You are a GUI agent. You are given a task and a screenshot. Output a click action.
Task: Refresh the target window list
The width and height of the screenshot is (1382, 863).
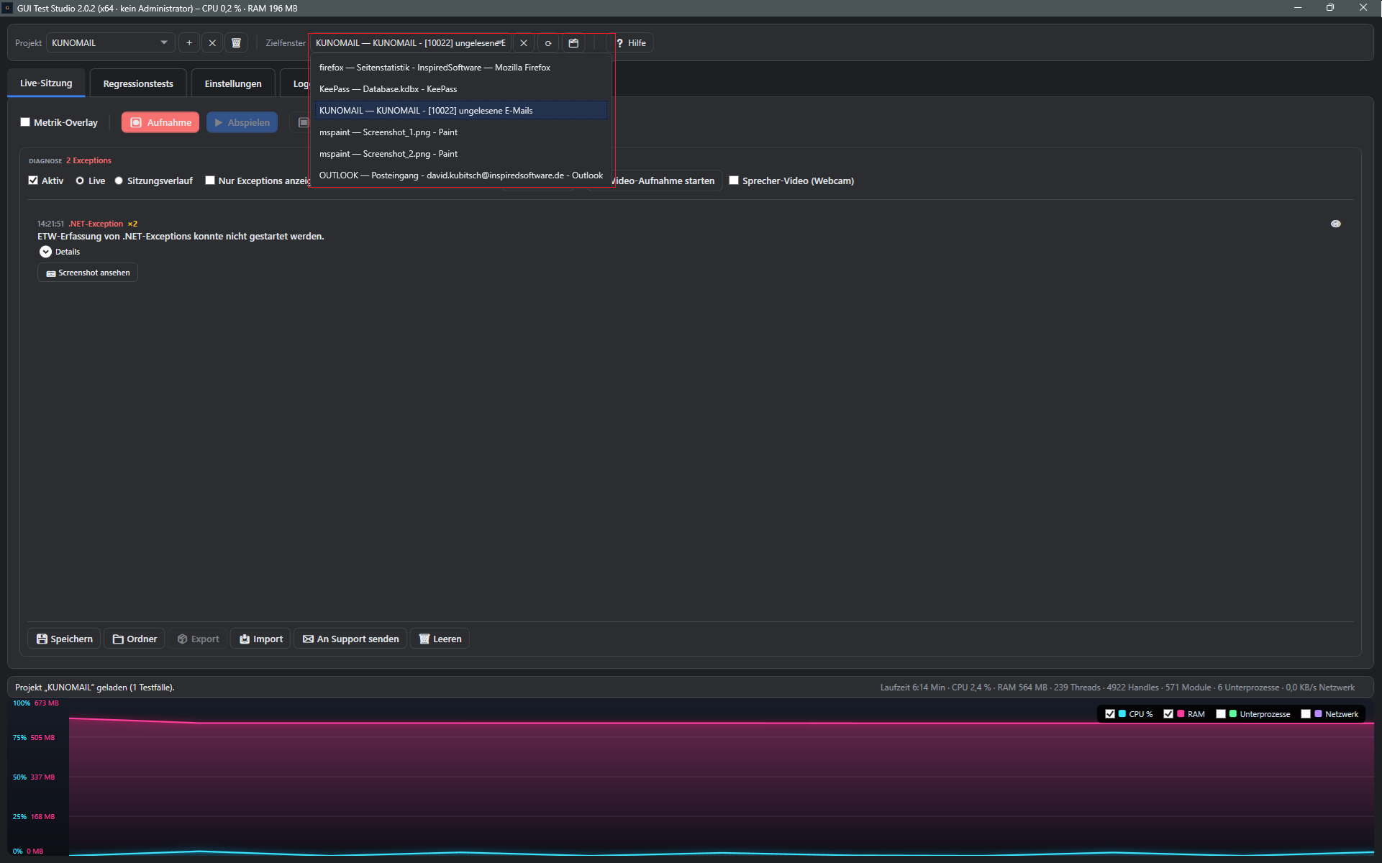pyautogui.click(x=548, y=43)
